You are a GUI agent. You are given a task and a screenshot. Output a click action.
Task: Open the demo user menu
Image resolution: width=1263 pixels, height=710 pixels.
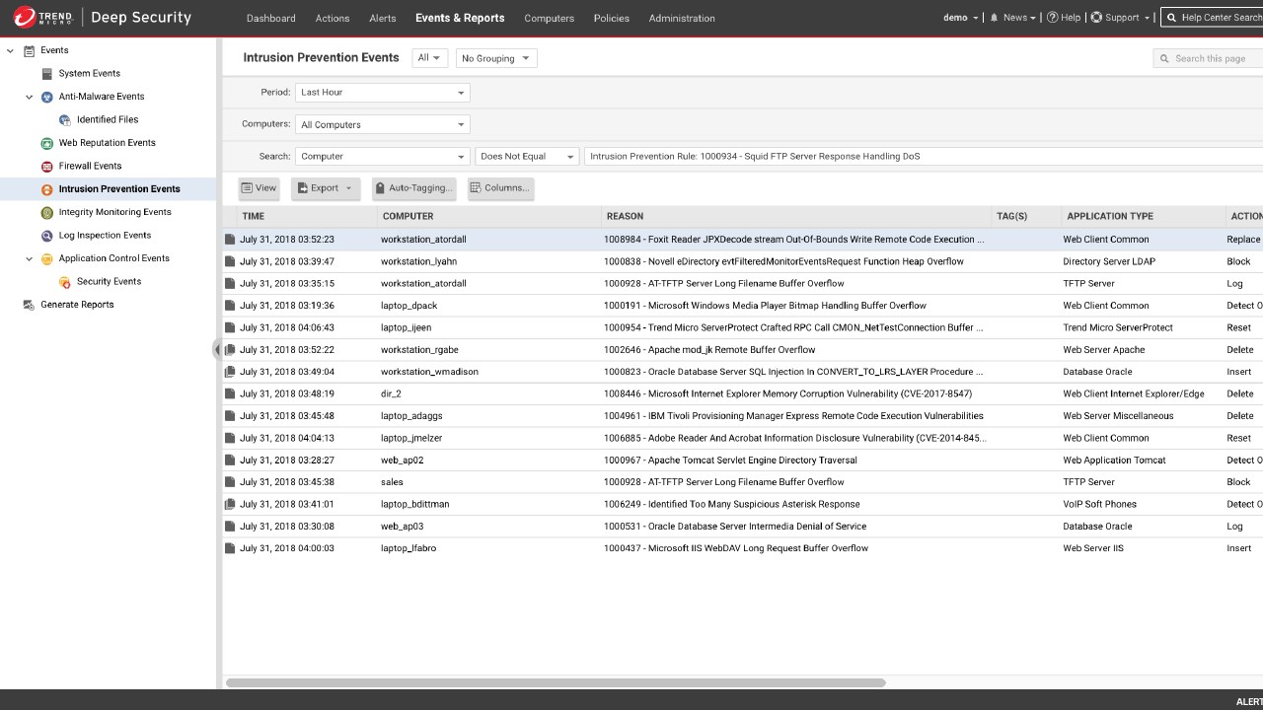pyautogui.click(x=961, y=18)
